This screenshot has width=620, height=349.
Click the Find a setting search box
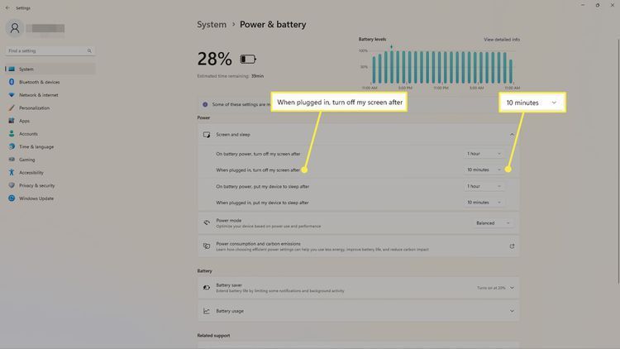50,50
